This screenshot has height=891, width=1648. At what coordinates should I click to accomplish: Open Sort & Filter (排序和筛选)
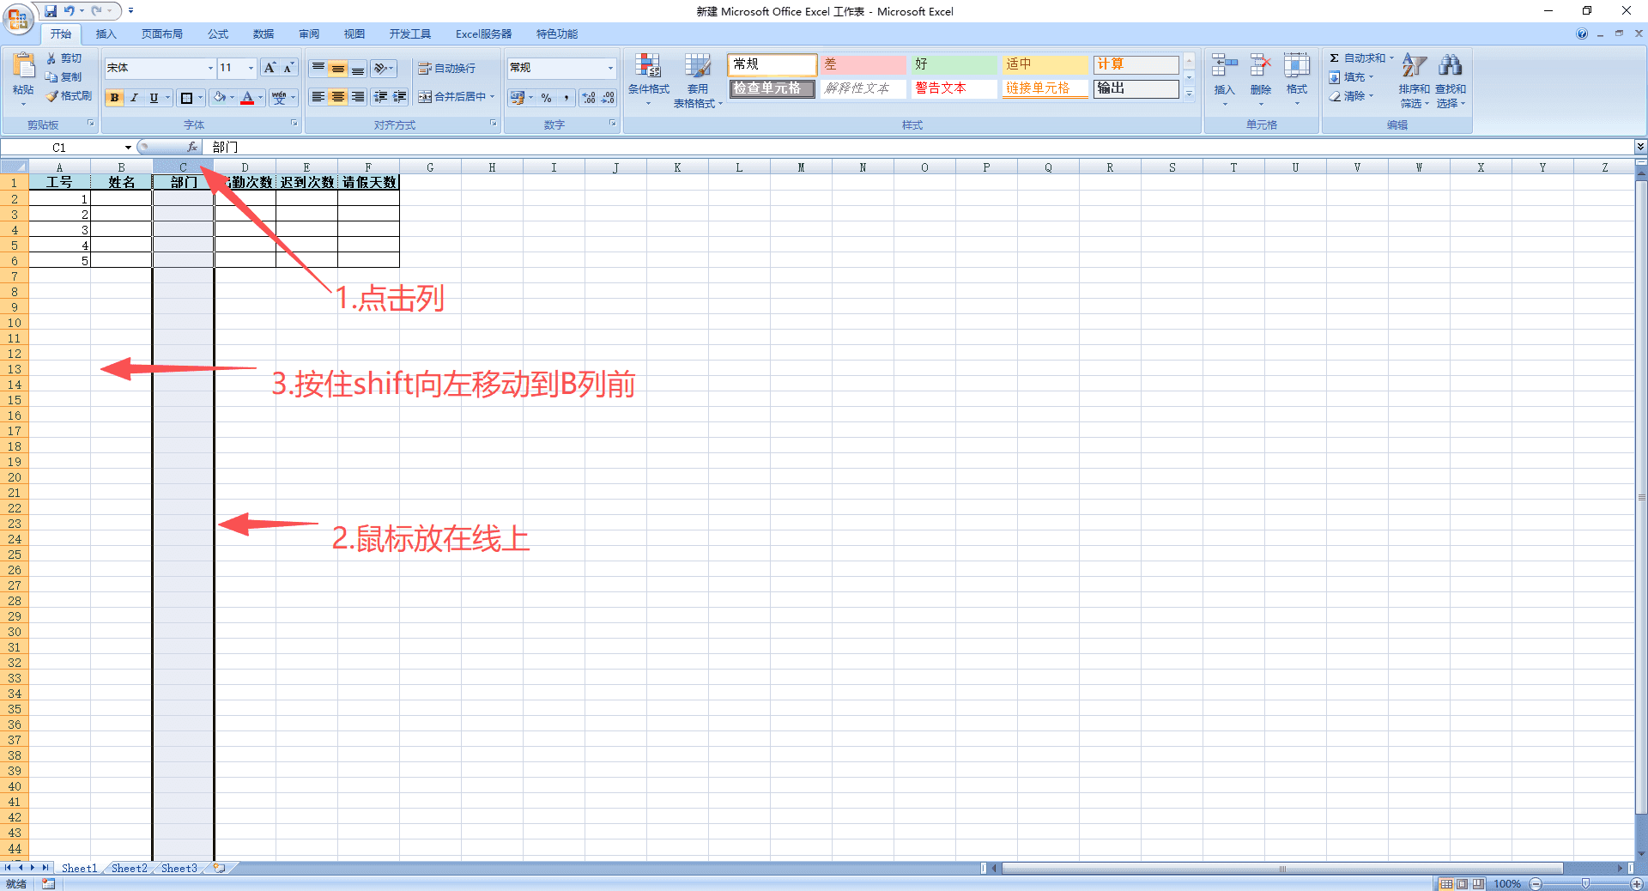1414,81
